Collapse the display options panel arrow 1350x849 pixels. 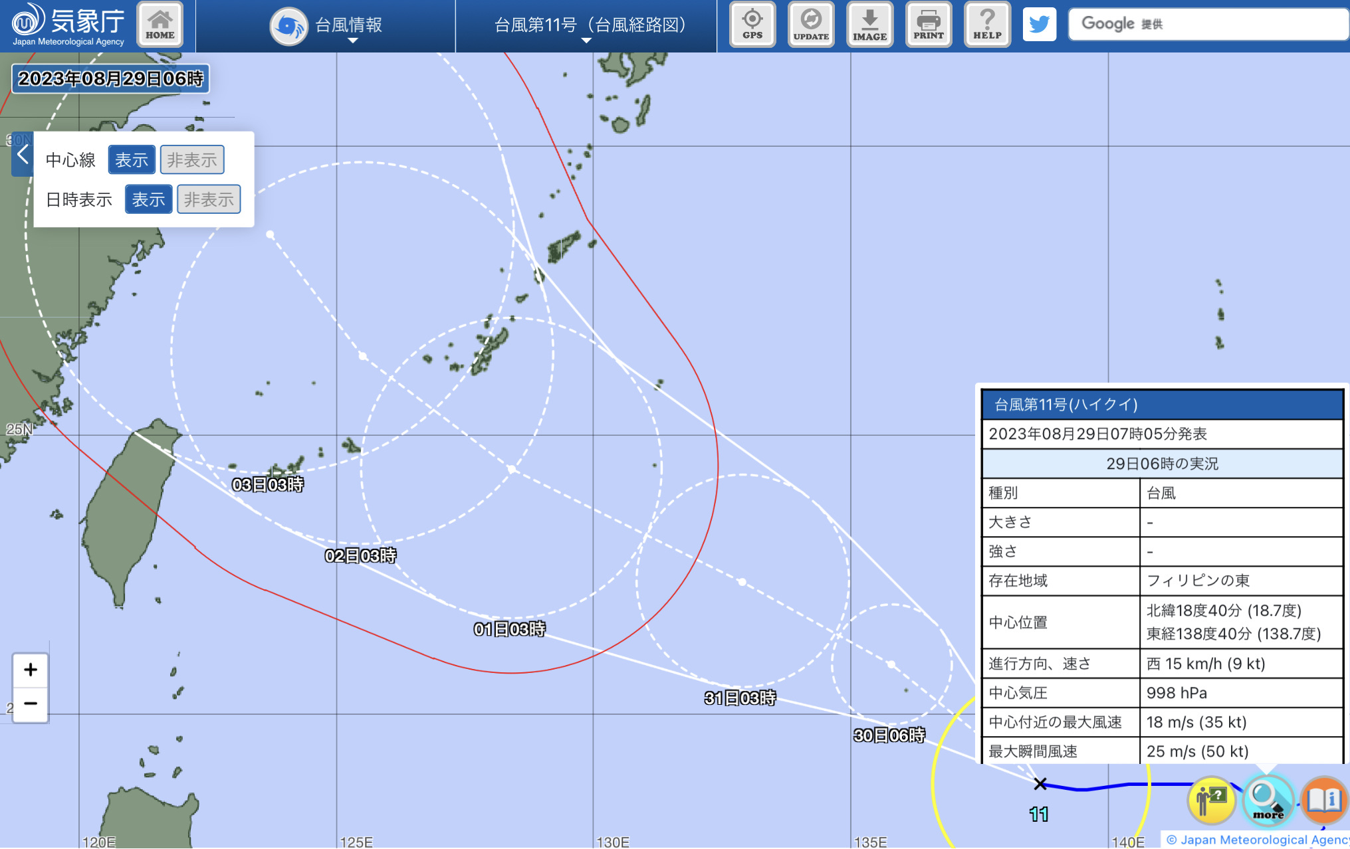23,155
